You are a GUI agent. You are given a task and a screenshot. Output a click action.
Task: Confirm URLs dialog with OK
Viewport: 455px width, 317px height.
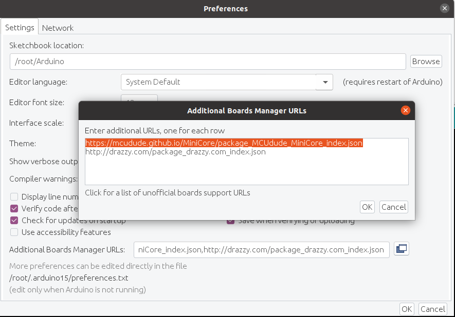(x=367, y=207)
